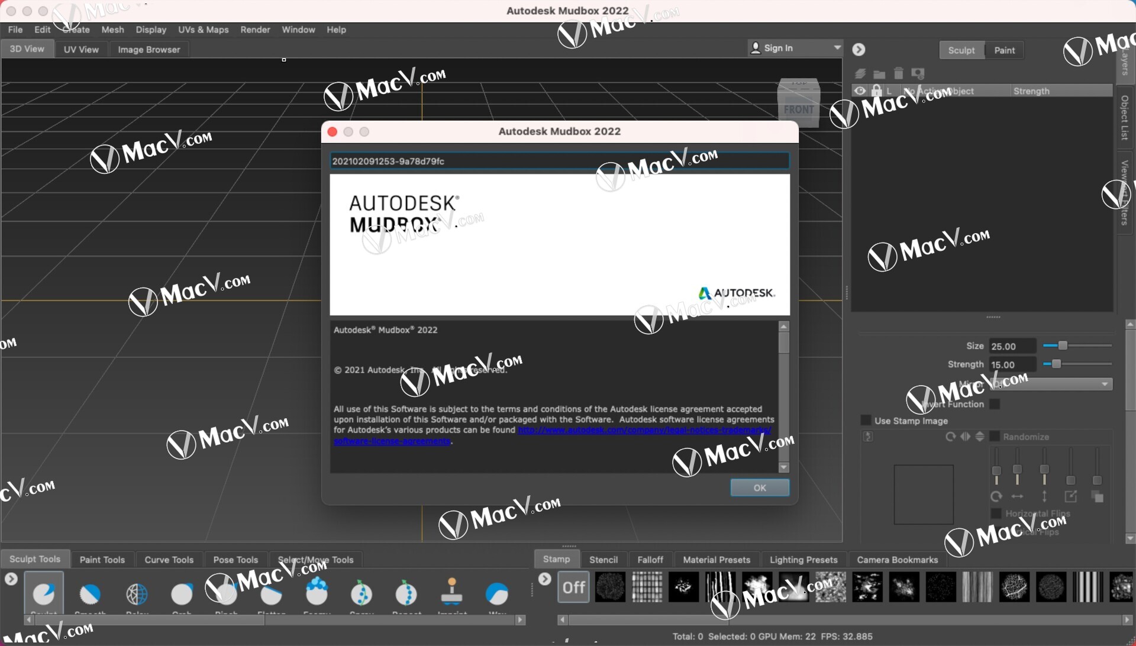This screenshot has height=646, width=1136.
Task: Open the Lighting Presets tab
Action: [803, 560]
